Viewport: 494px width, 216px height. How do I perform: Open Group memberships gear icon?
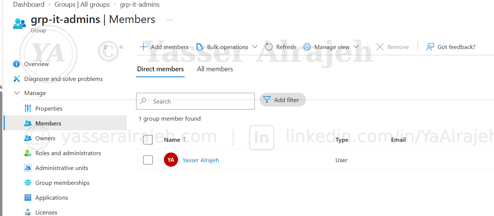coord(28,183)
